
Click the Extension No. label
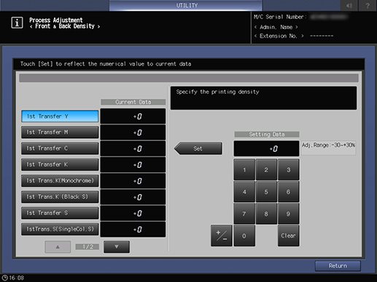click(x=279, y=36)
